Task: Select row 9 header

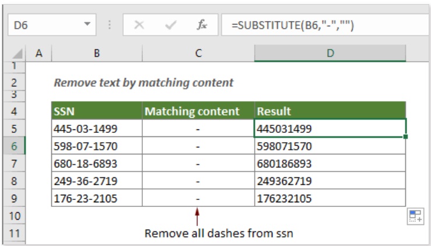Action: 15,198
